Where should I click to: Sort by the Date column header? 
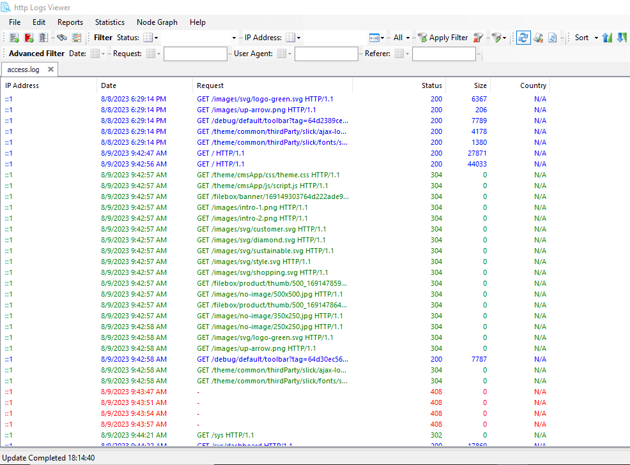point(144,85)
